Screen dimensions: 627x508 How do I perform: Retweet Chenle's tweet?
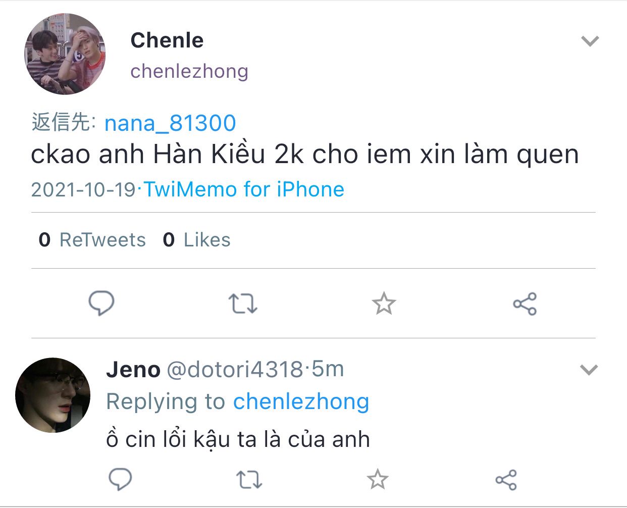point(243,303)
